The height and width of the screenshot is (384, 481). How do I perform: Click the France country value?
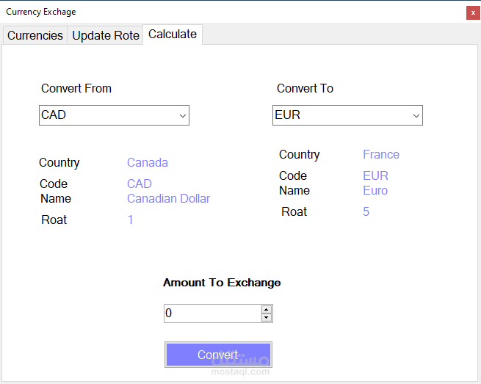pyautogui.click(x=381, y=154)
